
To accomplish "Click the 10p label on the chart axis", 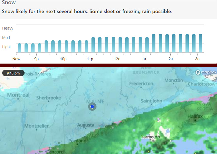I will [x=63, y=59].
